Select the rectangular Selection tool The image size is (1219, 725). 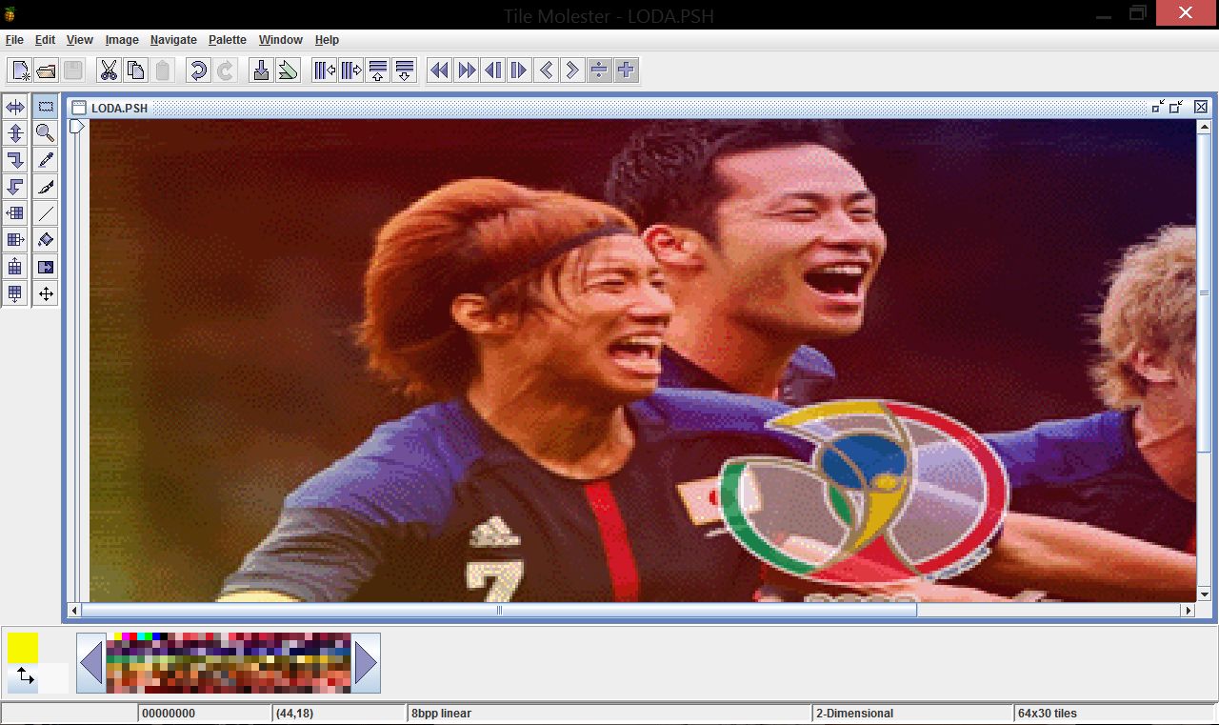point(45,107)
